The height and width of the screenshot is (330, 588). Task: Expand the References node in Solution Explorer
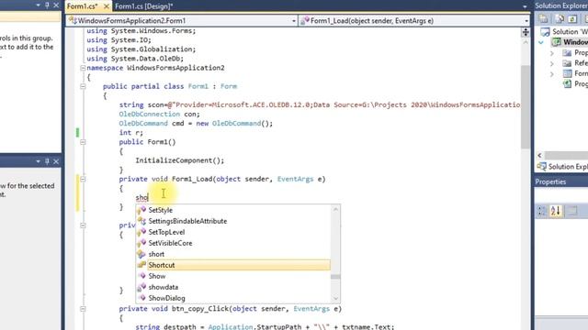tap(552, 64)
